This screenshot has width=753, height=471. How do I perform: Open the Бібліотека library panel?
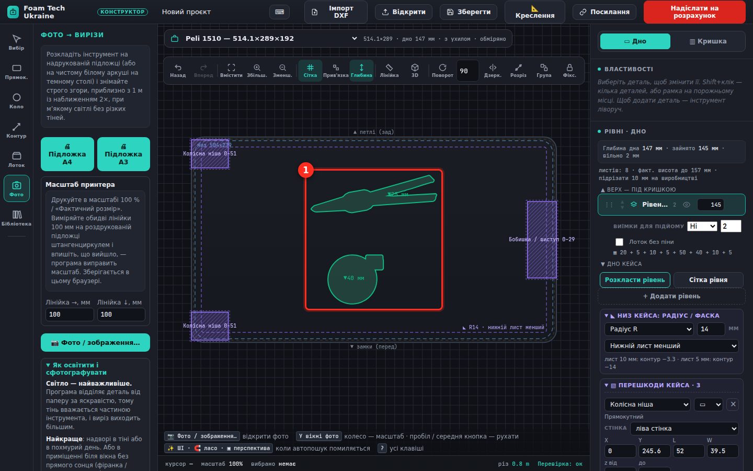coord(16,218)
